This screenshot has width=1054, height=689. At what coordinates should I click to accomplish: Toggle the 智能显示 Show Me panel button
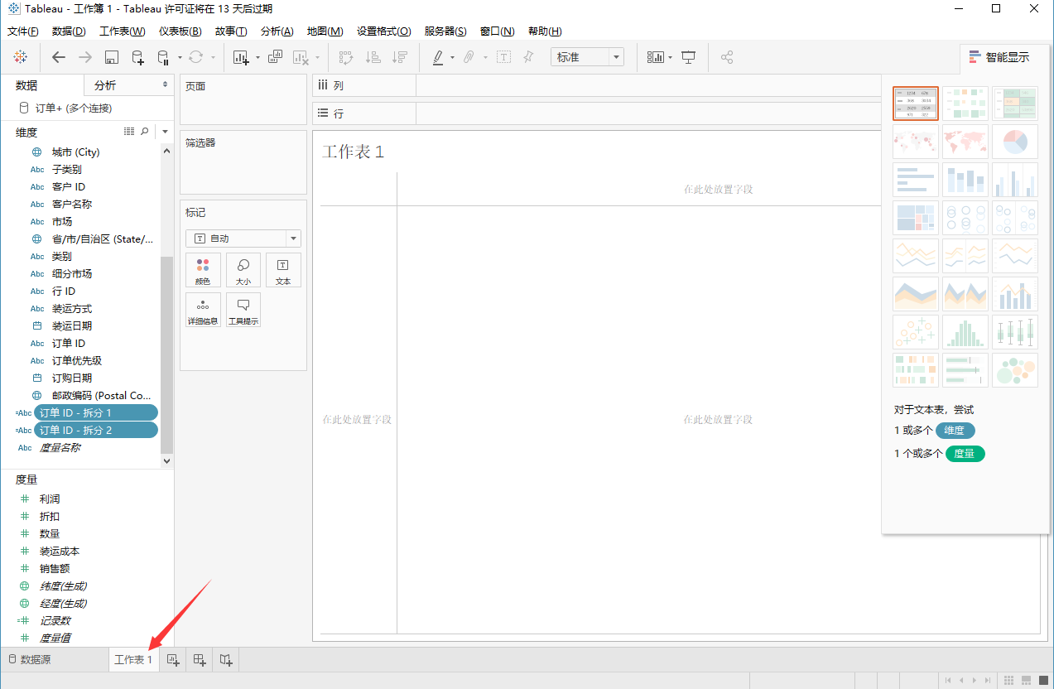point(999,57)
